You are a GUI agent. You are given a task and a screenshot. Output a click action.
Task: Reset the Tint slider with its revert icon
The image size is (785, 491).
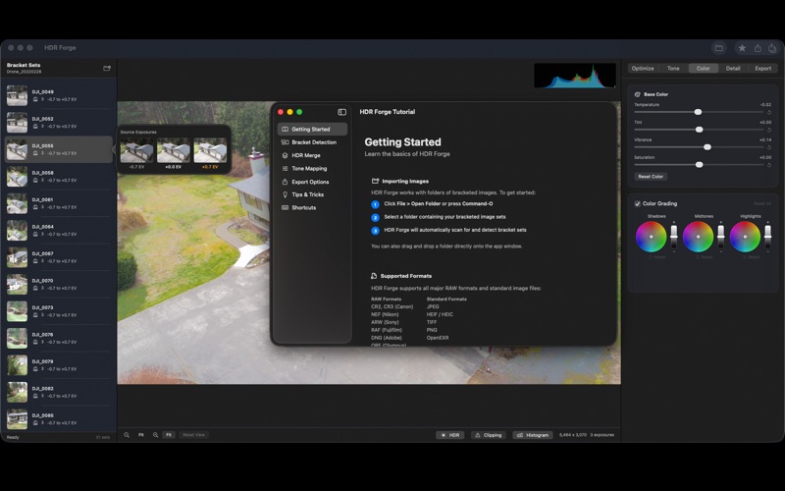pos(769,130)
